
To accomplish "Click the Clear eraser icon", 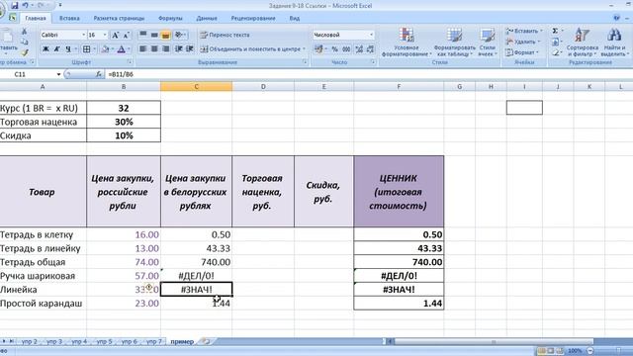I will tap(556, 52).
